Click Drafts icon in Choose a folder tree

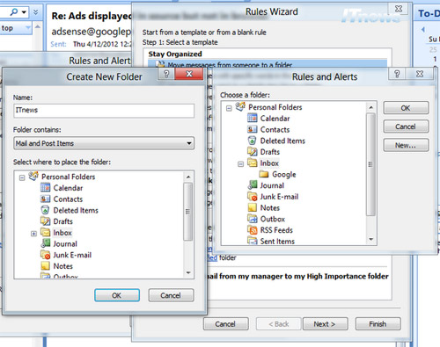[253, 151]
